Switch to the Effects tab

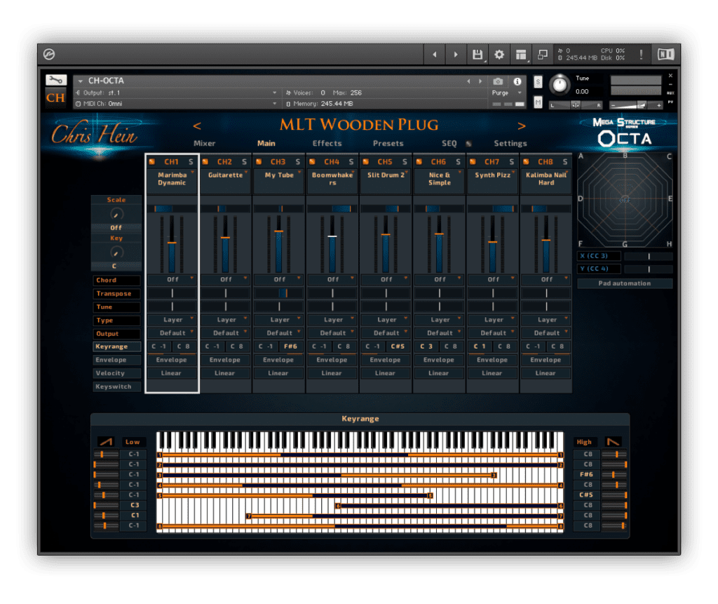pos(327,143)
